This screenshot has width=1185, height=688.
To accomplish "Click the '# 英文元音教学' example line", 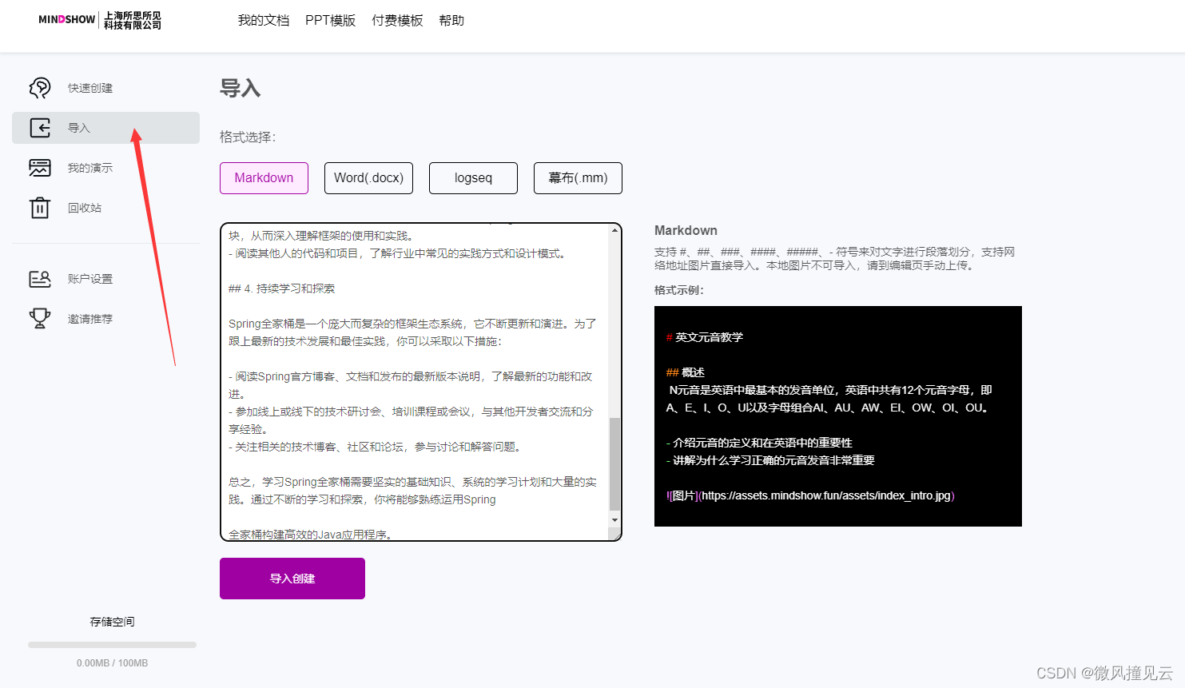I will 705,337.
